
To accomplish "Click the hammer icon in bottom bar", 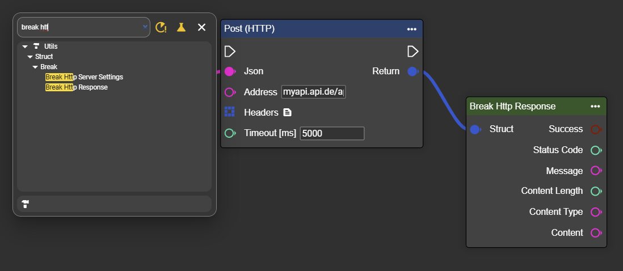I will coord(26,204).
